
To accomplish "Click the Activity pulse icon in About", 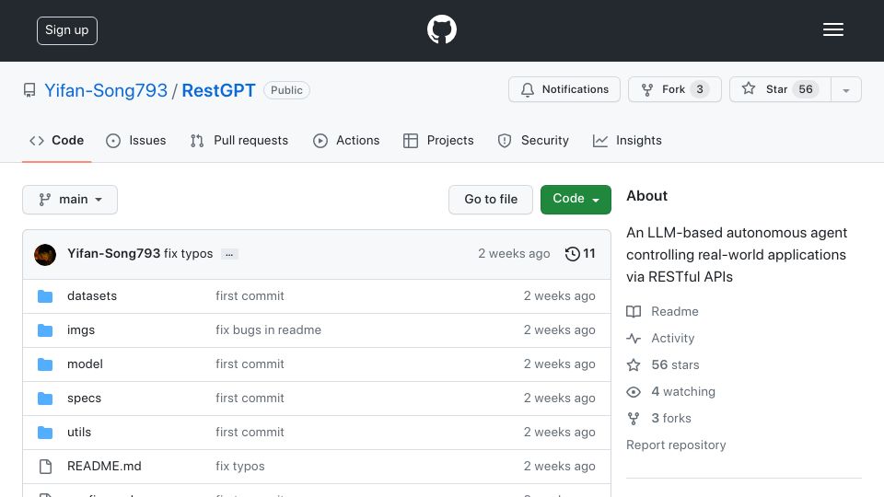I will click(x=634, y=338).
